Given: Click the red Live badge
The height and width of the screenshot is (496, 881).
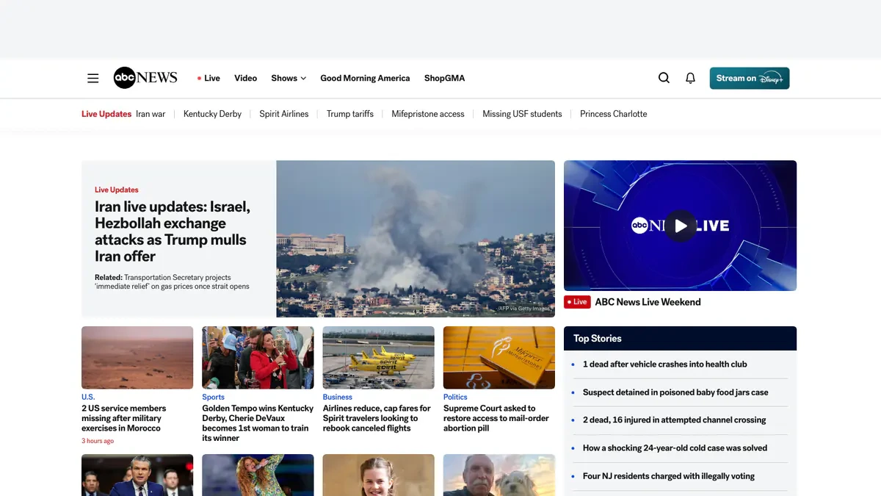Looking at the screenshot, I should pos(577,302).
